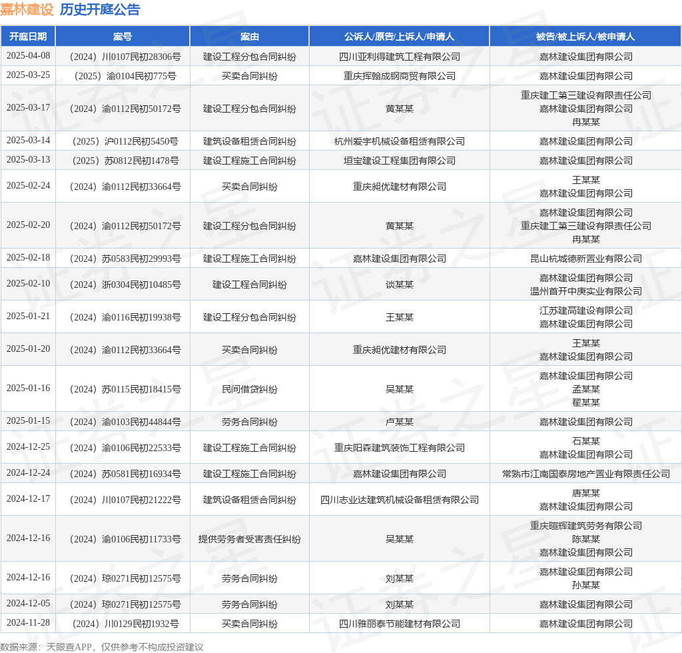Click date 2025-01-15
The height and width of the screenshot is (653, 682).
point(28,420)
